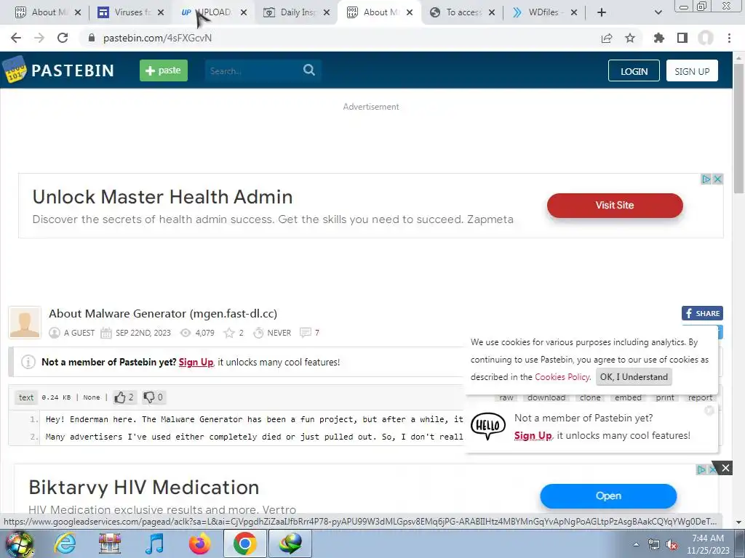
Task: Toggle the Chrome side panel icon
Action: pos(682,38)
